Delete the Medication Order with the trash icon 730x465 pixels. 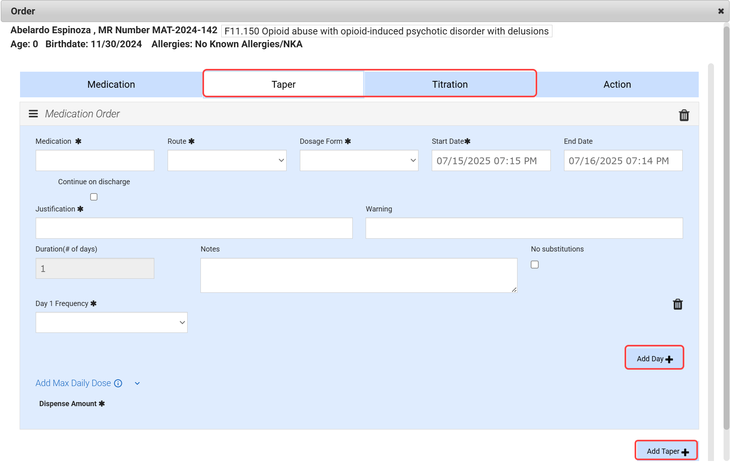pyautogui.click(x=684, y=115)
